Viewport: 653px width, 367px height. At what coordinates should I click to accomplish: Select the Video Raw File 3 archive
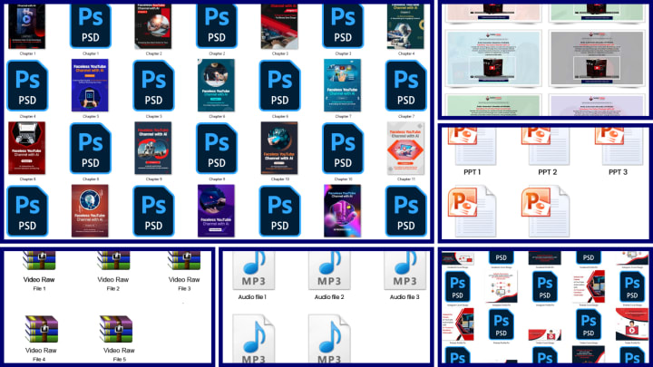pyautogui.click(x=184, y=261)
